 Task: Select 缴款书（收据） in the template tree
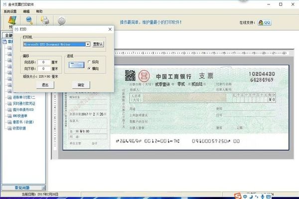[x=23, y=121]
